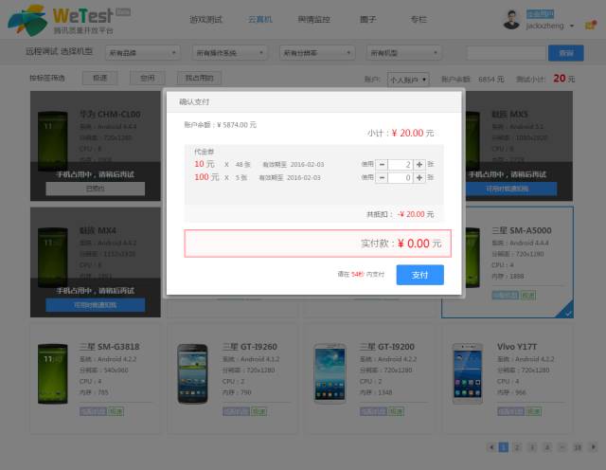Click the 三星 GT-I9200 phone image
Screen dimensions: 606x470
tap(330, 373)
